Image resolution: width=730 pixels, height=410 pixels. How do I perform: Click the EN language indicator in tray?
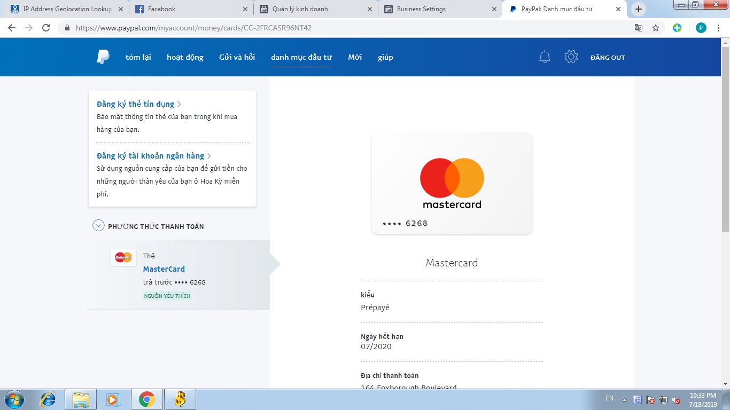(609, 398)
